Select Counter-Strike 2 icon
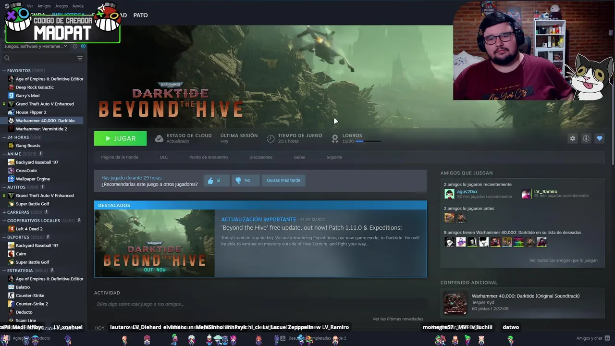The height and width of the screenshot is (346, 615). coord(11,304)
